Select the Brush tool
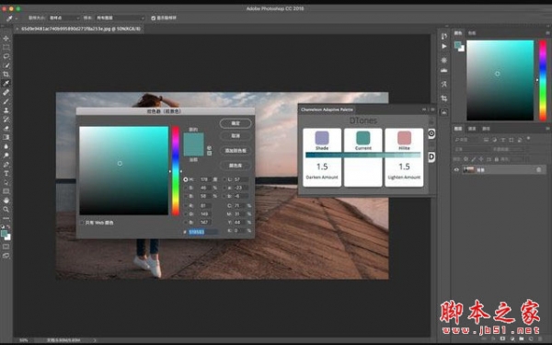 [6, 101]
